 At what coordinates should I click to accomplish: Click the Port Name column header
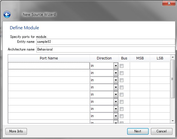click(49, 58)
